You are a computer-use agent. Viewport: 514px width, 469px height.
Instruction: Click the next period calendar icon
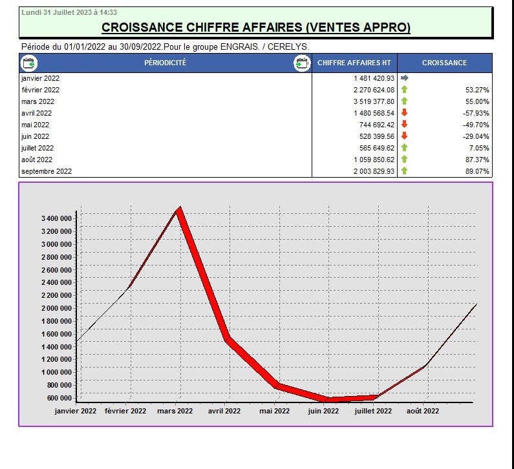click(302, 63)
